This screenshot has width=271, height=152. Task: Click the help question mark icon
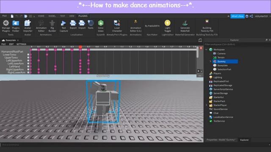click(247, 16)
